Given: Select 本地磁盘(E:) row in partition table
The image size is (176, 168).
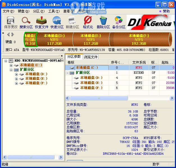Looking at the screenshot, I should point(120,83).
